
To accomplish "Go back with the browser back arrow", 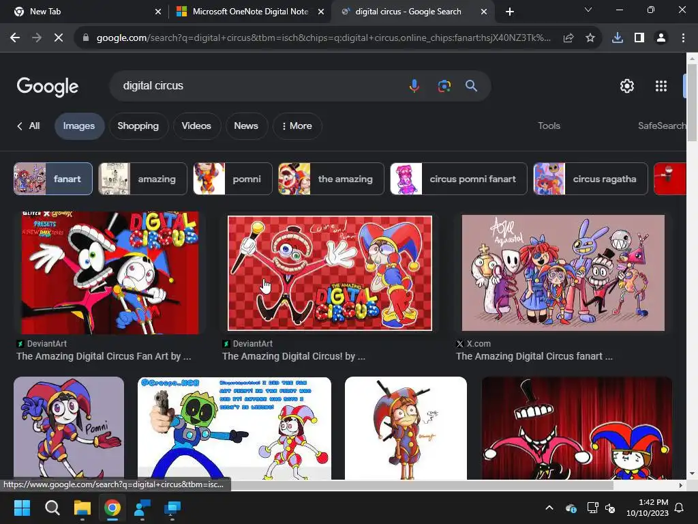I will pyautogui.click(x=15, y=38).
